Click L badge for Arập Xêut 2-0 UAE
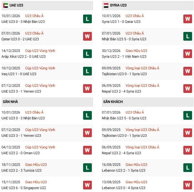The width and height of the screenshot is (194, 192). click(87, 54)
